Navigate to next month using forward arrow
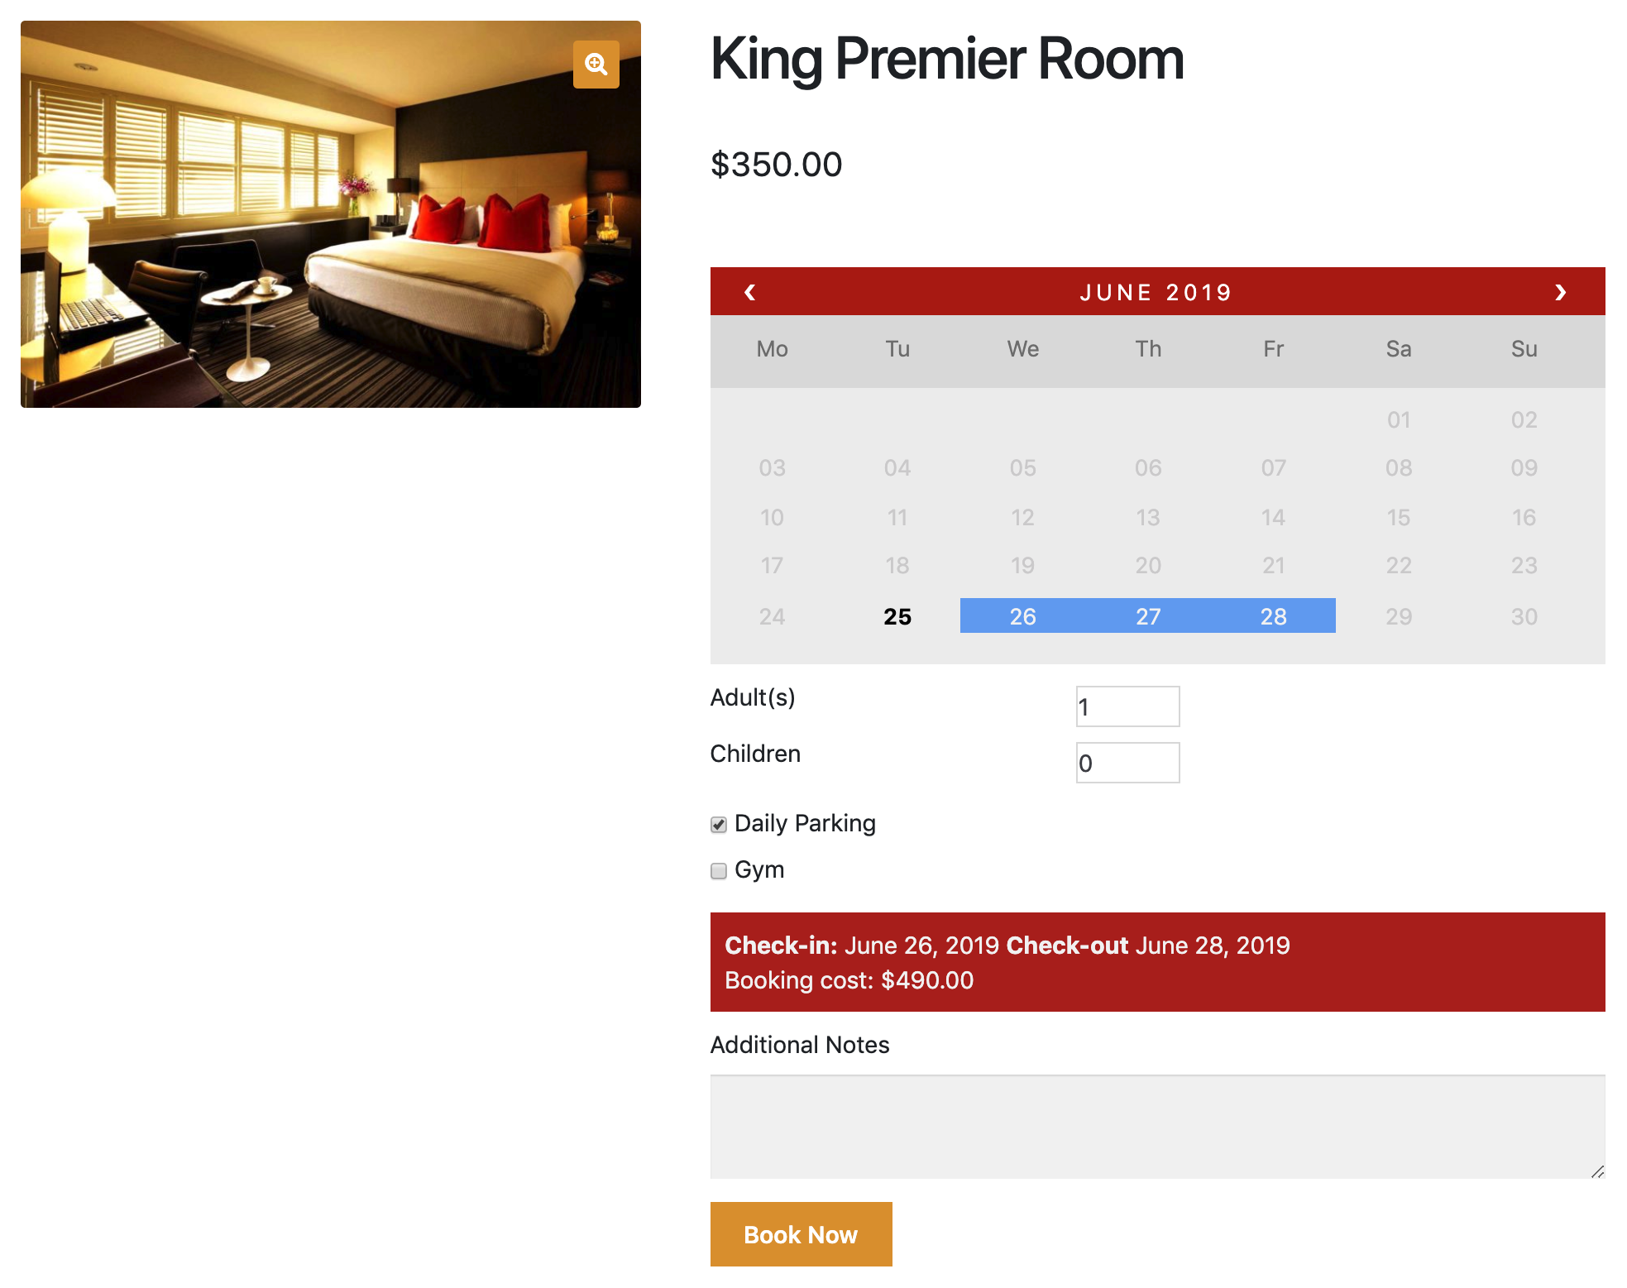 click(1563, 290)
